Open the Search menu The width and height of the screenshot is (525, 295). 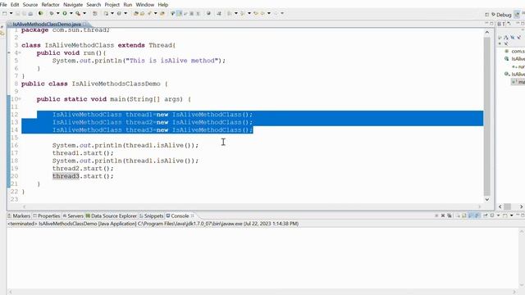click(94, 5)
